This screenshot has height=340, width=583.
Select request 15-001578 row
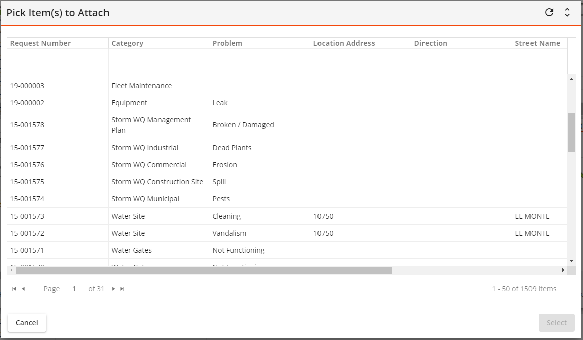tap(287, 125)
